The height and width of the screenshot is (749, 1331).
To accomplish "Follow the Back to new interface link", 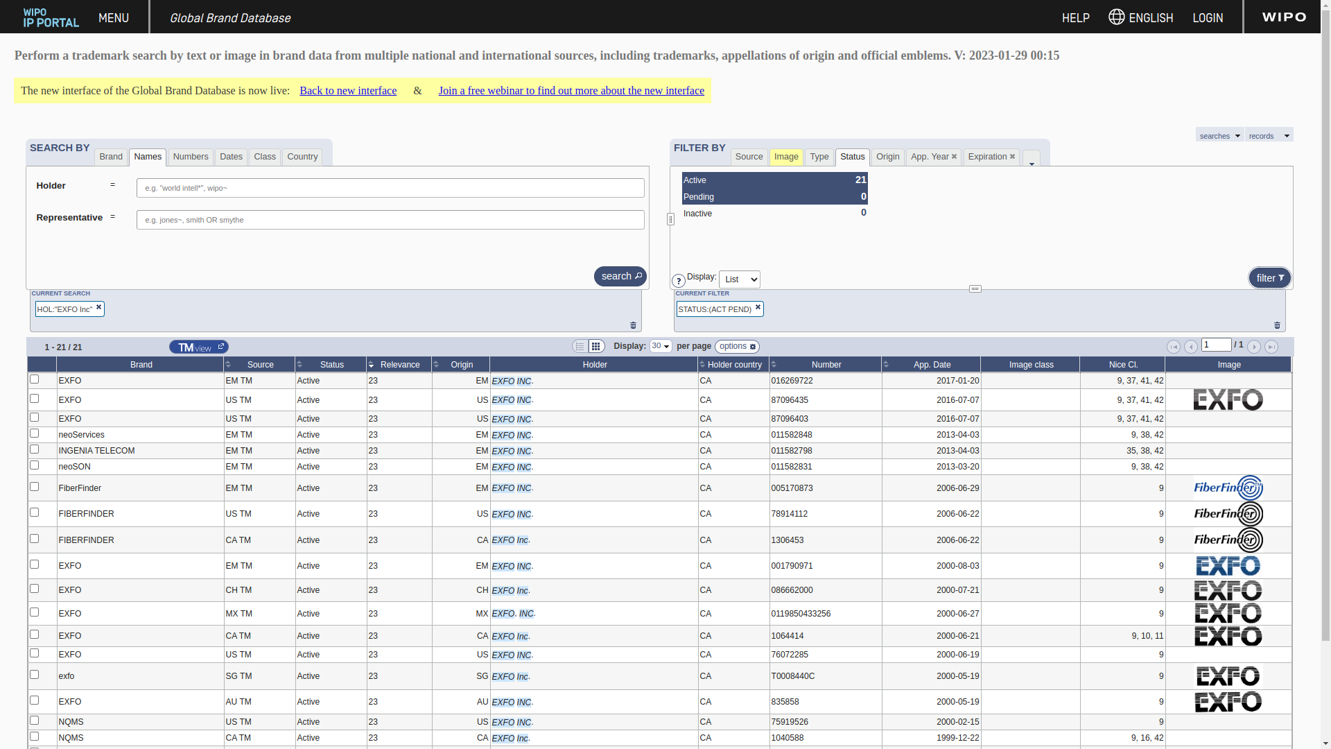I will coord(348,90).
